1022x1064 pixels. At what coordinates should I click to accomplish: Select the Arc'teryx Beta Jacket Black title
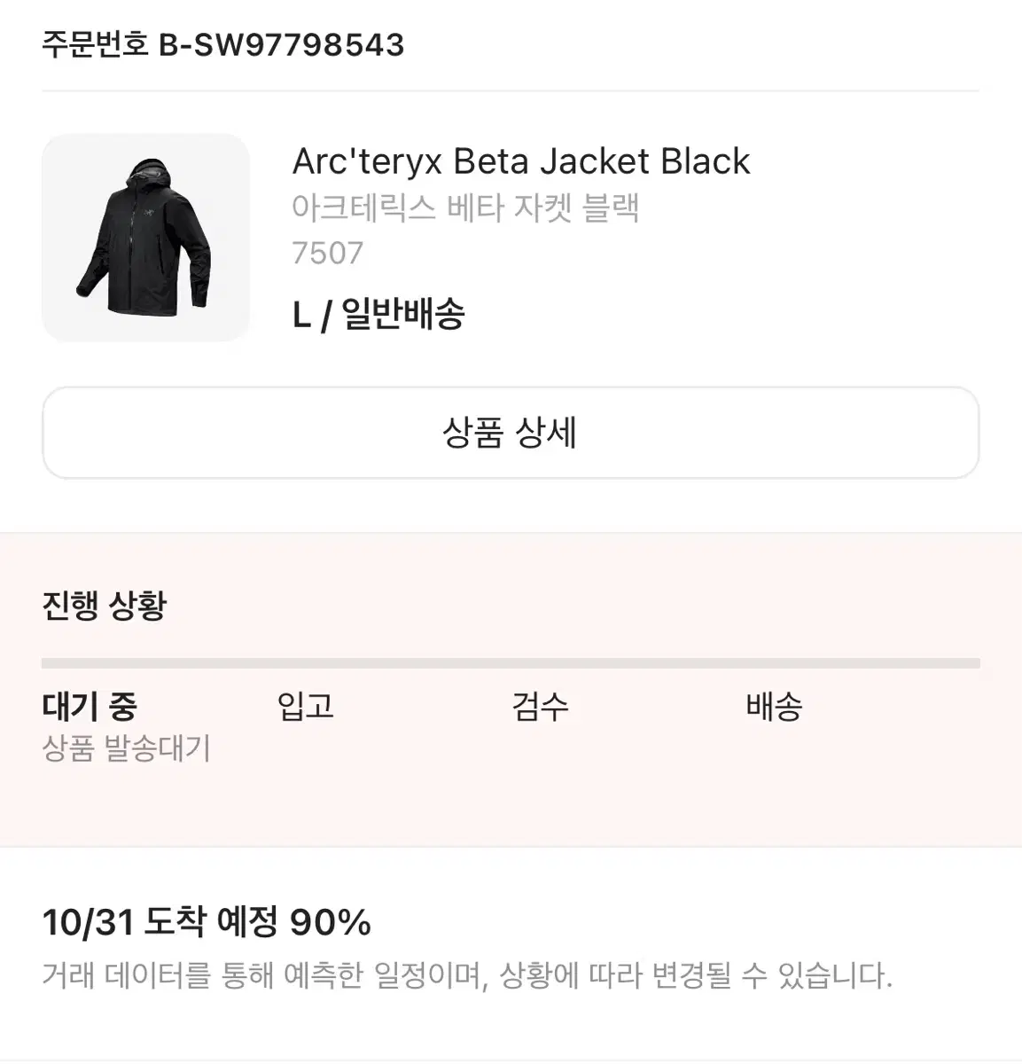click(x=521, y=161)
